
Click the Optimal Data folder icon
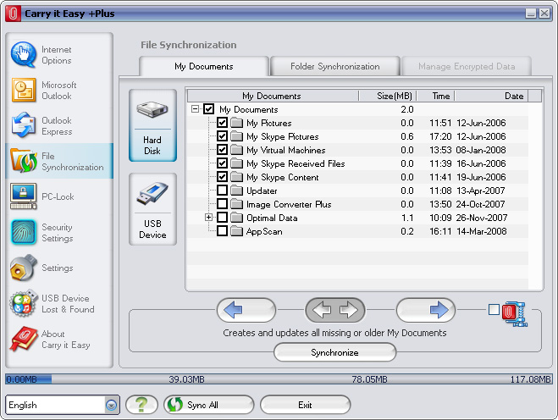[x=236, y=218]
